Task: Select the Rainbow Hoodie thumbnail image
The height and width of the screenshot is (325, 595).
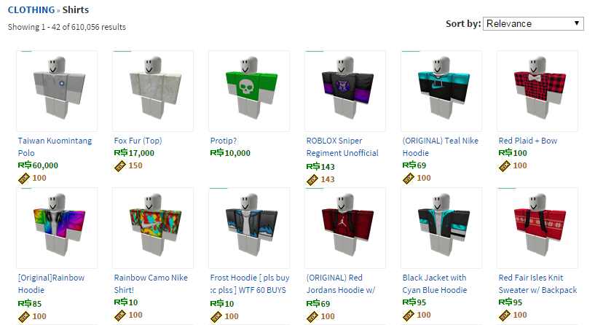Action: pos(57,228)
